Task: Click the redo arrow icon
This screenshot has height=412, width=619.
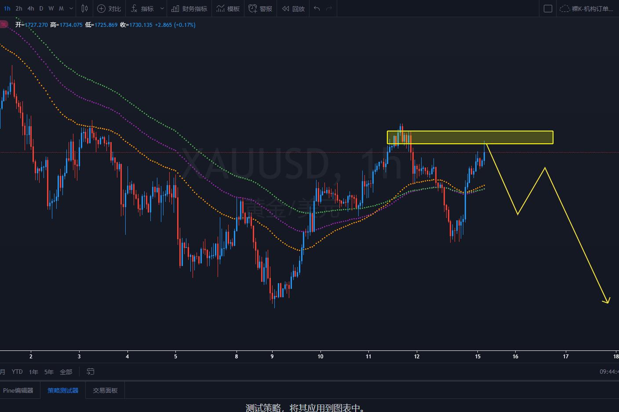Action: click(x=329, y=8)
